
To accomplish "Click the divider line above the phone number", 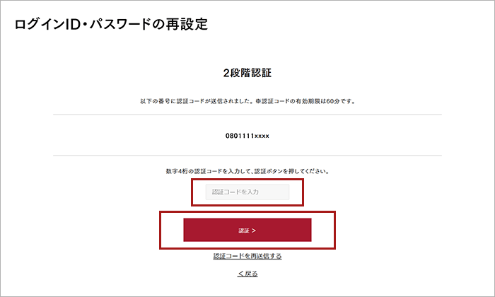I will 248,115.
